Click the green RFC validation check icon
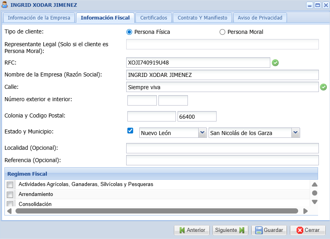The image size is (330, 239). pyautogui.click(x=275, y=63)
